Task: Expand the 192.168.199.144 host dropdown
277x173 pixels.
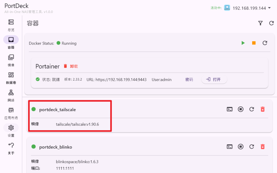Action: [269, 8]
